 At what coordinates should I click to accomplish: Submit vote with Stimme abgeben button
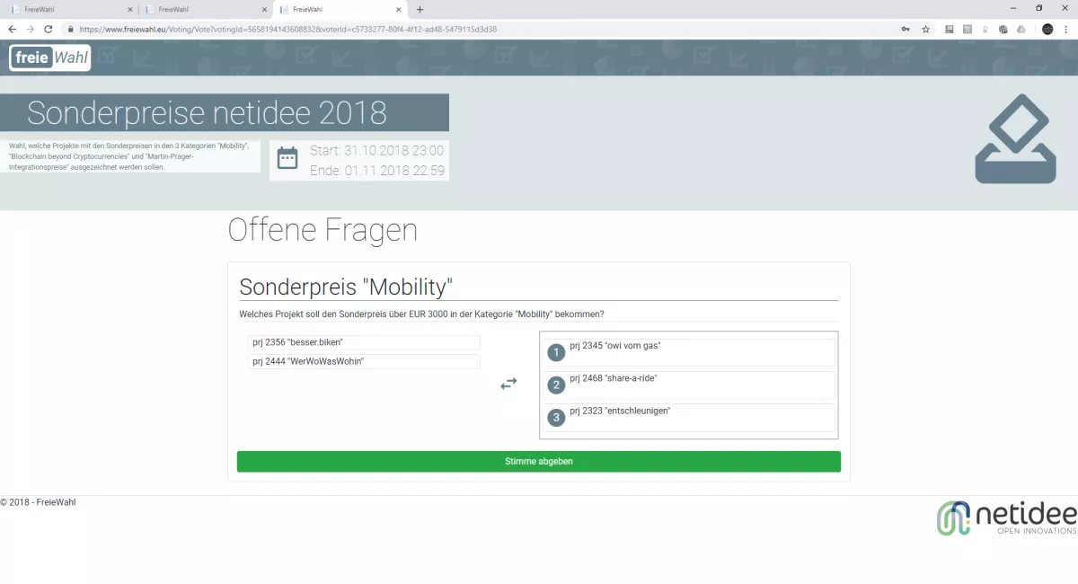pyautogui.click(x=538, y=462)
